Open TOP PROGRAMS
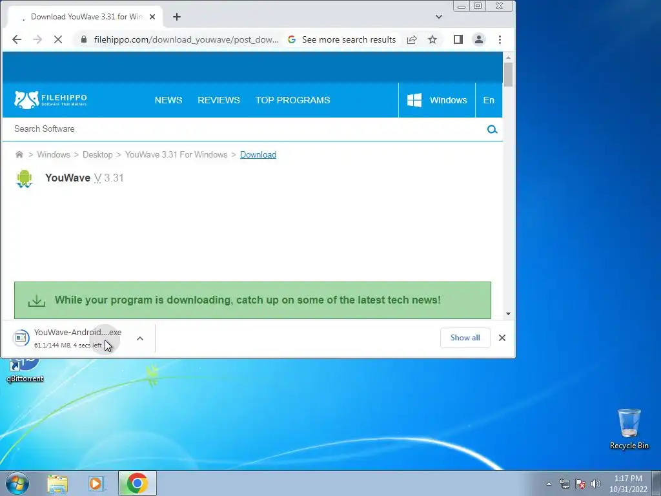The height and width of the screenshot is (496, 661). (292, 100)
